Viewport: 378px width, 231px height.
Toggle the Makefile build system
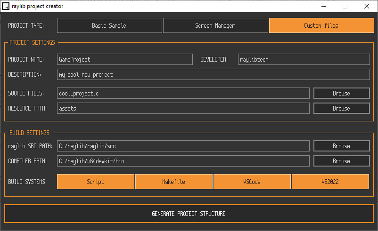click(174, 182)
